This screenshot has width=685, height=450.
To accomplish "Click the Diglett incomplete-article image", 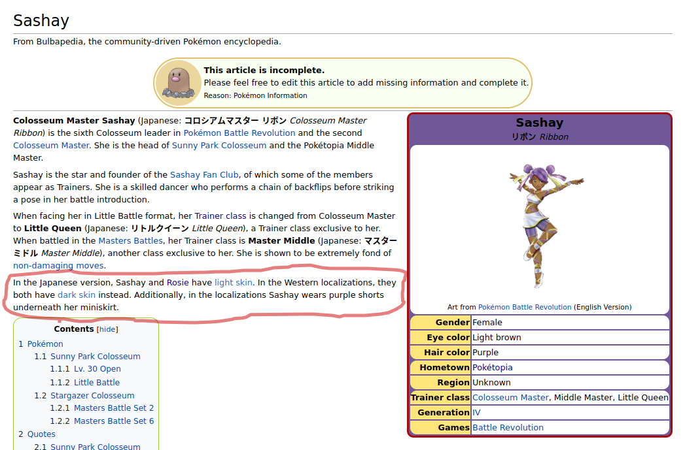I will tap(178, 83).
